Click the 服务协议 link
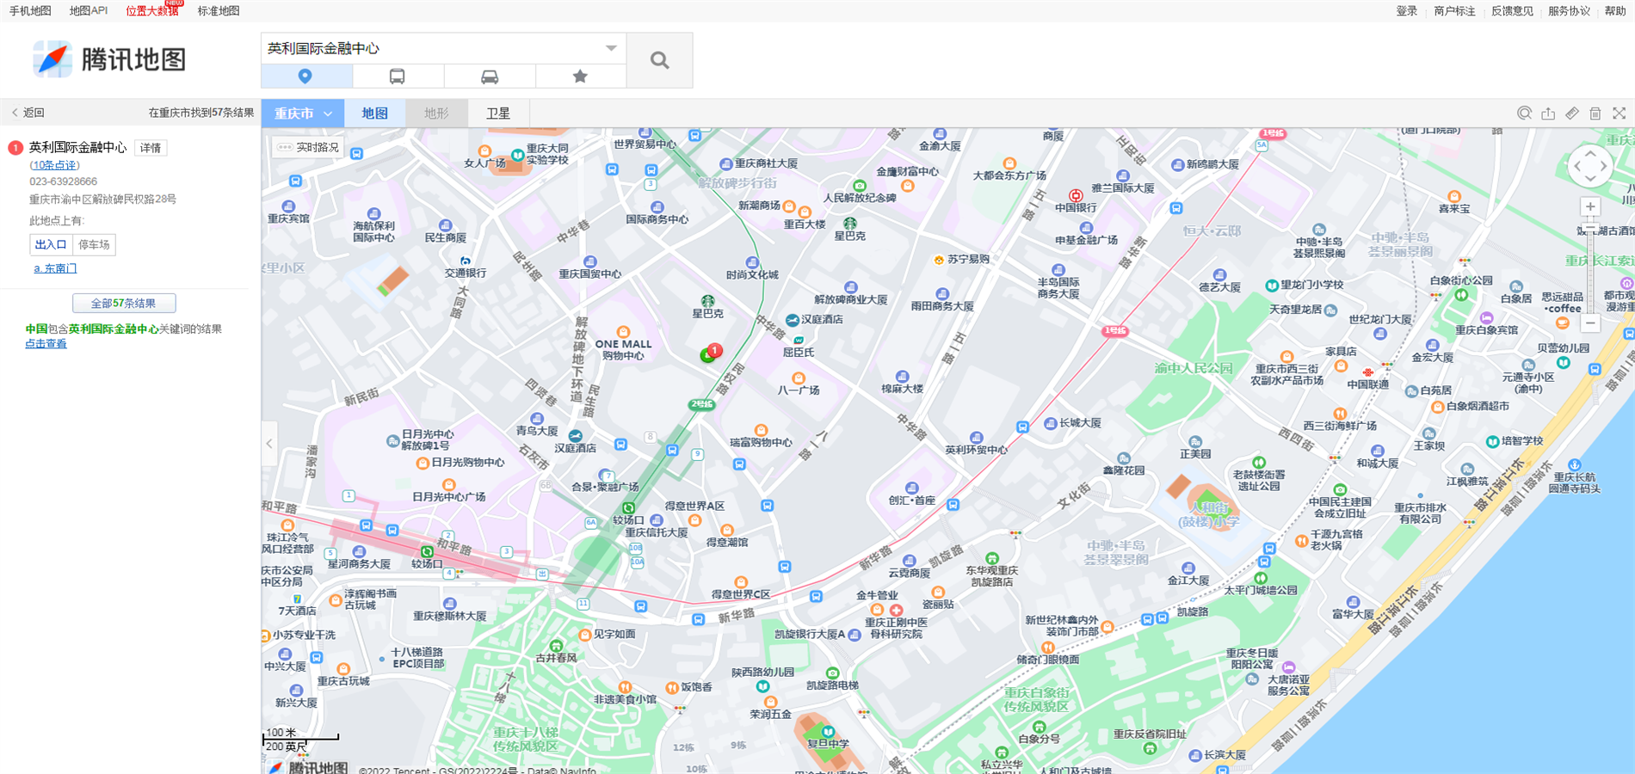Screen dimensions: 1635x774 coord(1569,11)
